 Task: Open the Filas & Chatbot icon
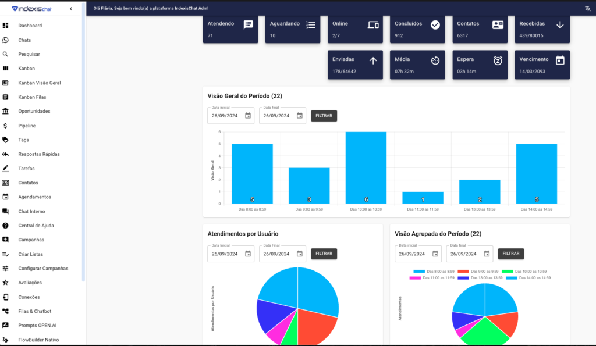5,311
